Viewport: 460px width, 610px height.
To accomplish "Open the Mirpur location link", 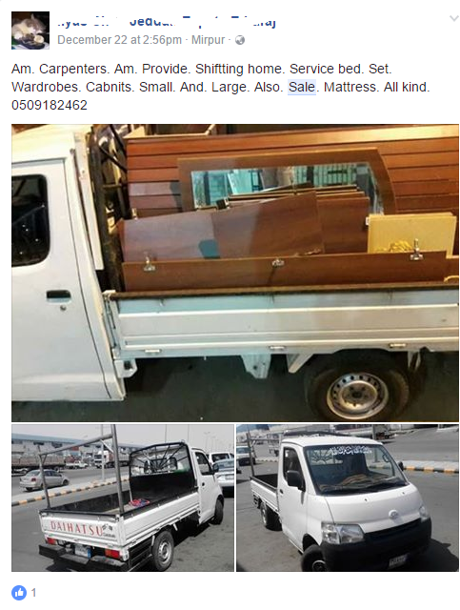I will pos(208,40).
